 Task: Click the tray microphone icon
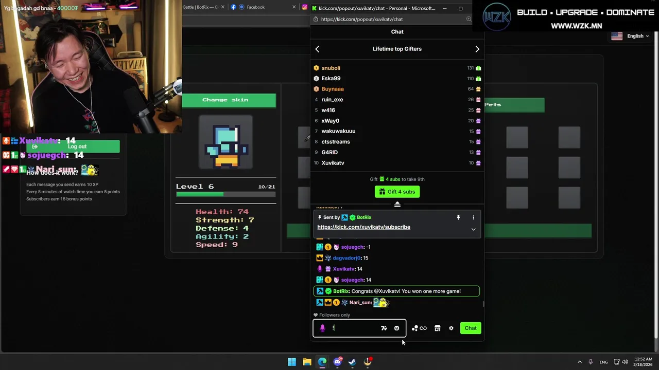tap(591, 362)
